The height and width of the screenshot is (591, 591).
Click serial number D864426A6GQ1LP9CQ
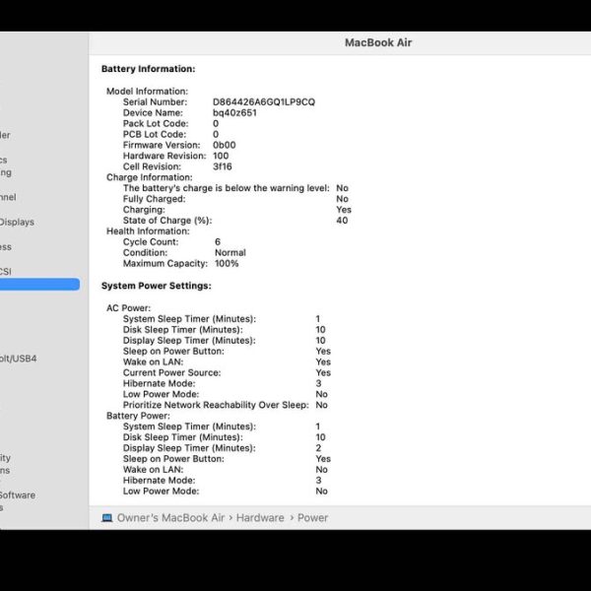click(x=264, y=102)
